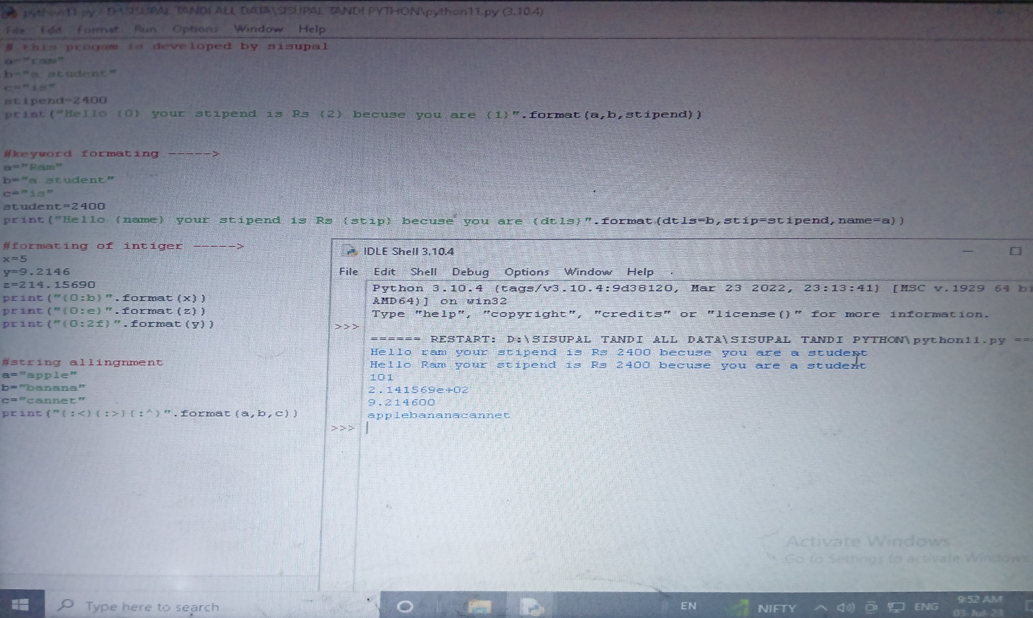This screenshot has width=1033, height=618.
Task: Expand hidden system tray icons chevron
Action: tap(820, 608)
